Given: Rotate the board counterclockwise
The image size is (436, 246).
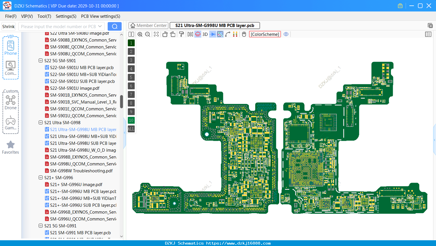Looking at the screenshot, I should pyautogui.click(x=165, y=34).
